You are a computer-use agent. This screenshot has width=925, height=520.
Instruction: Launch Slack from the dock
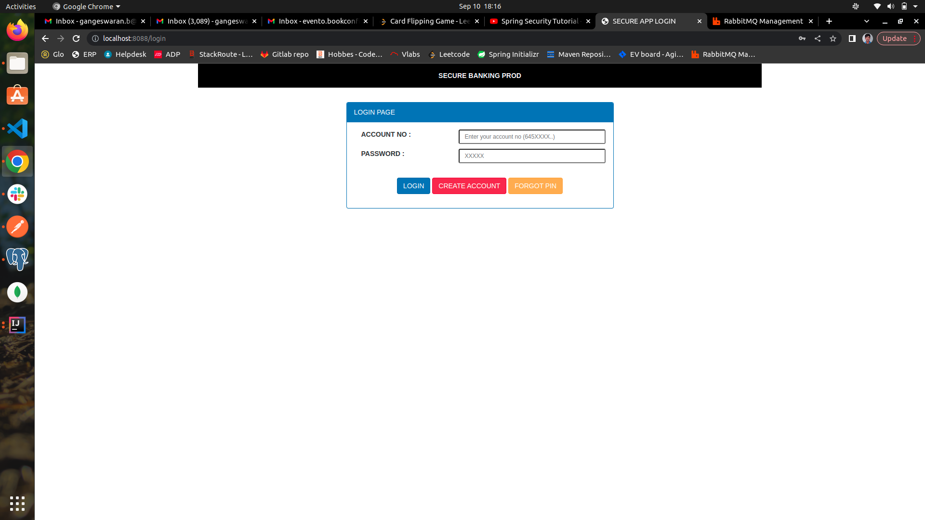coord(17,194)
